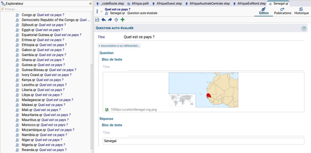Image resolution: width=311 pixels, height=153 pixels.
Task: Select Ghana.qr in the tree
Action: [40, 60]
